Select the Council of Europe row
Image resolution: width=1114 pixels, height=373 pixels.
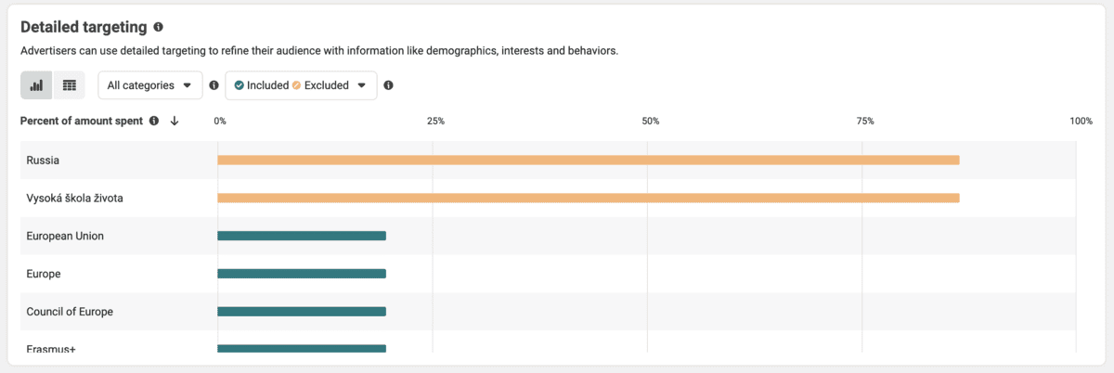pyautogui.click(x=70, y=312)
